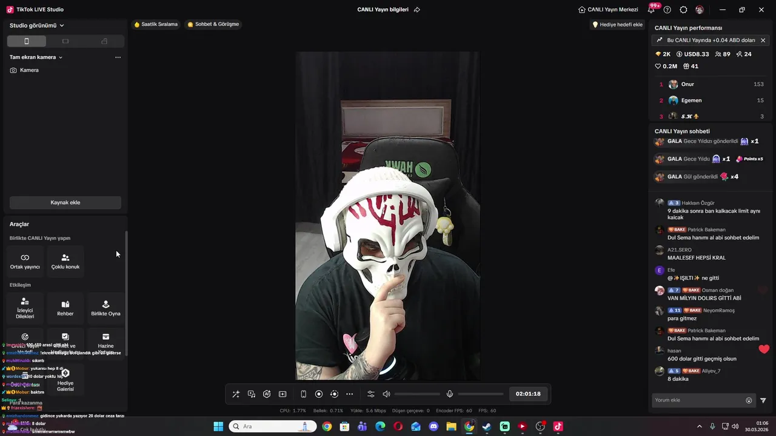Click Hediye hedefi ekle button
The height and width of the screenshot is (436, 776).
coord(617,25)
